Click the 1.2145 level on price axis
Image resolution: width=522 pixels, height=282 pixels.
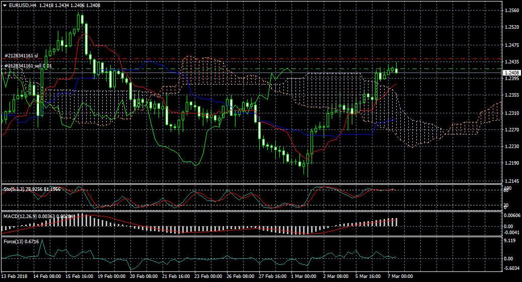pos(511,181)
